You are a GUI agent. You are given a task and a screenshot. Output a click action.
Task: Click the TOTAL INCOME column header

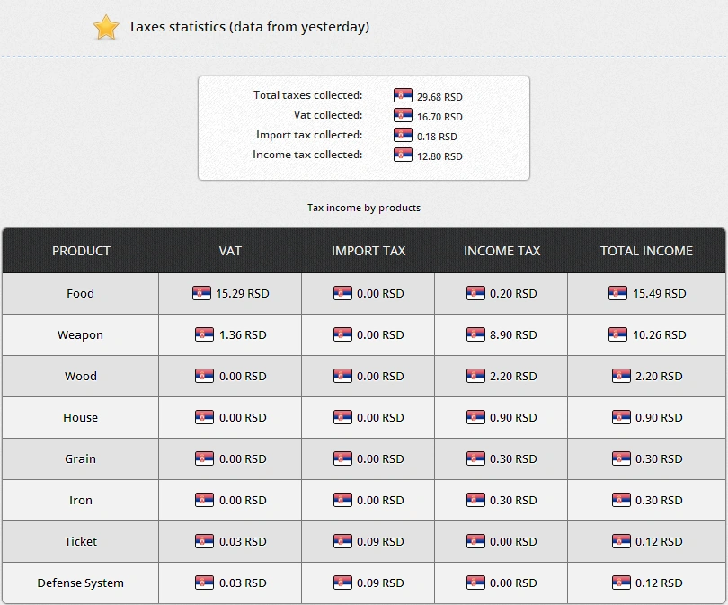[646, 251]
